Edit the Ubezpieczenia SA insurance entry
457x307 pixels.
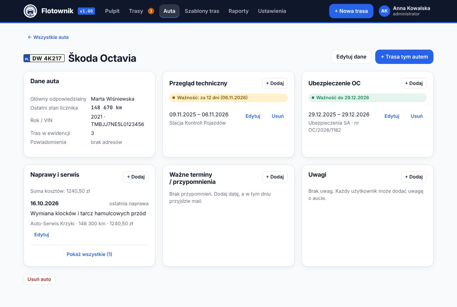(392, 116)
